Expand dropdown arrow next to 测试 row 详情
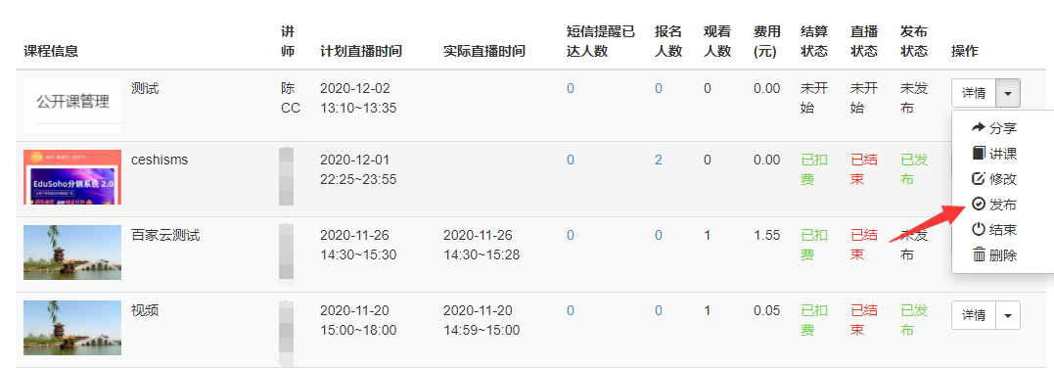 pyautogui.click(x=1008, y=94)
